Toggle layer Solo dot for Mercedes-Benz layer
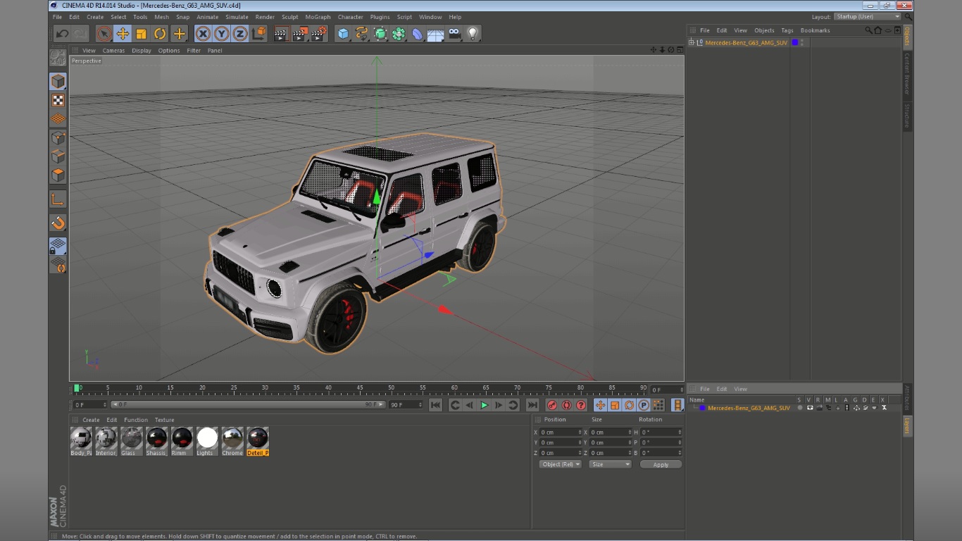The image size is (962, 541). point(800,408)
